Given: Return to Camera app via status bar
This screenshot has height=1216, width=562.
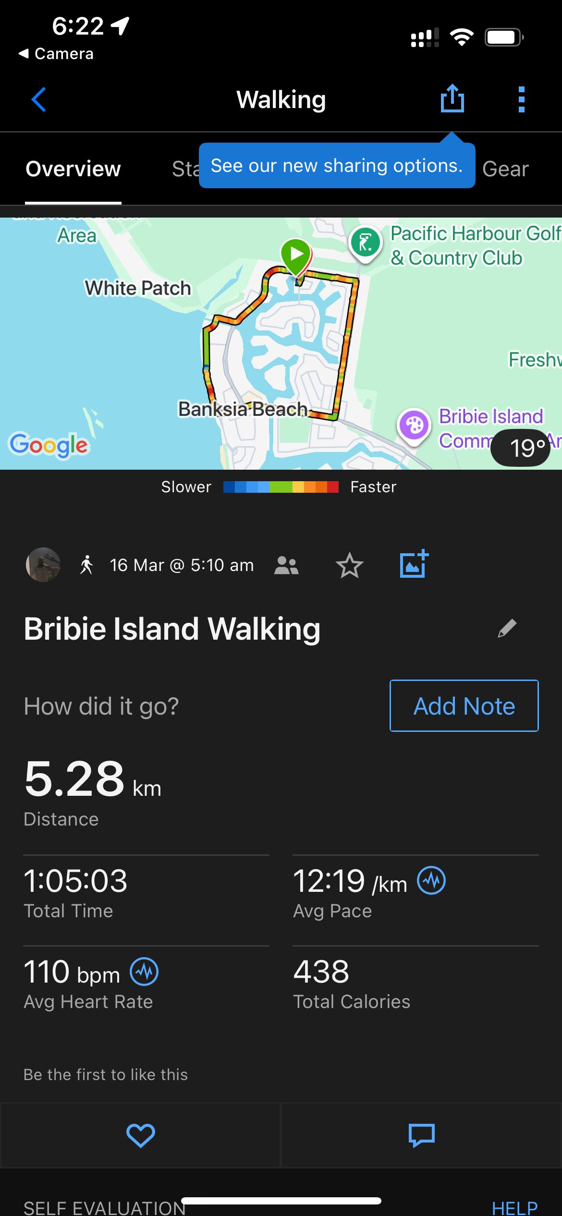Looking at the screenshot, I should pyautogui.click(x=56, y=53).
